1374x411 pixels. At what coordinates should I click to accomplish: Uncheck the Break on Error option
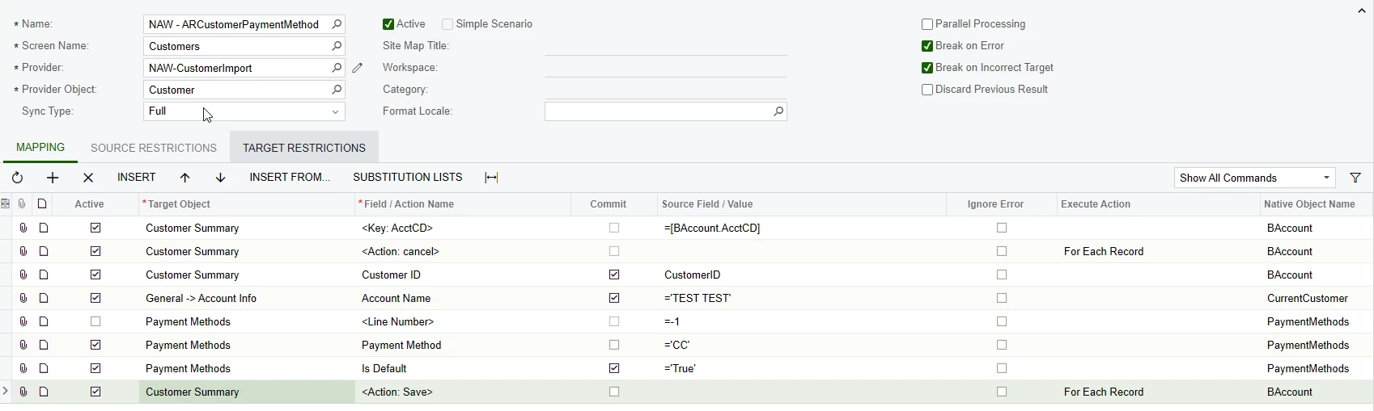(x=927, y=46)
